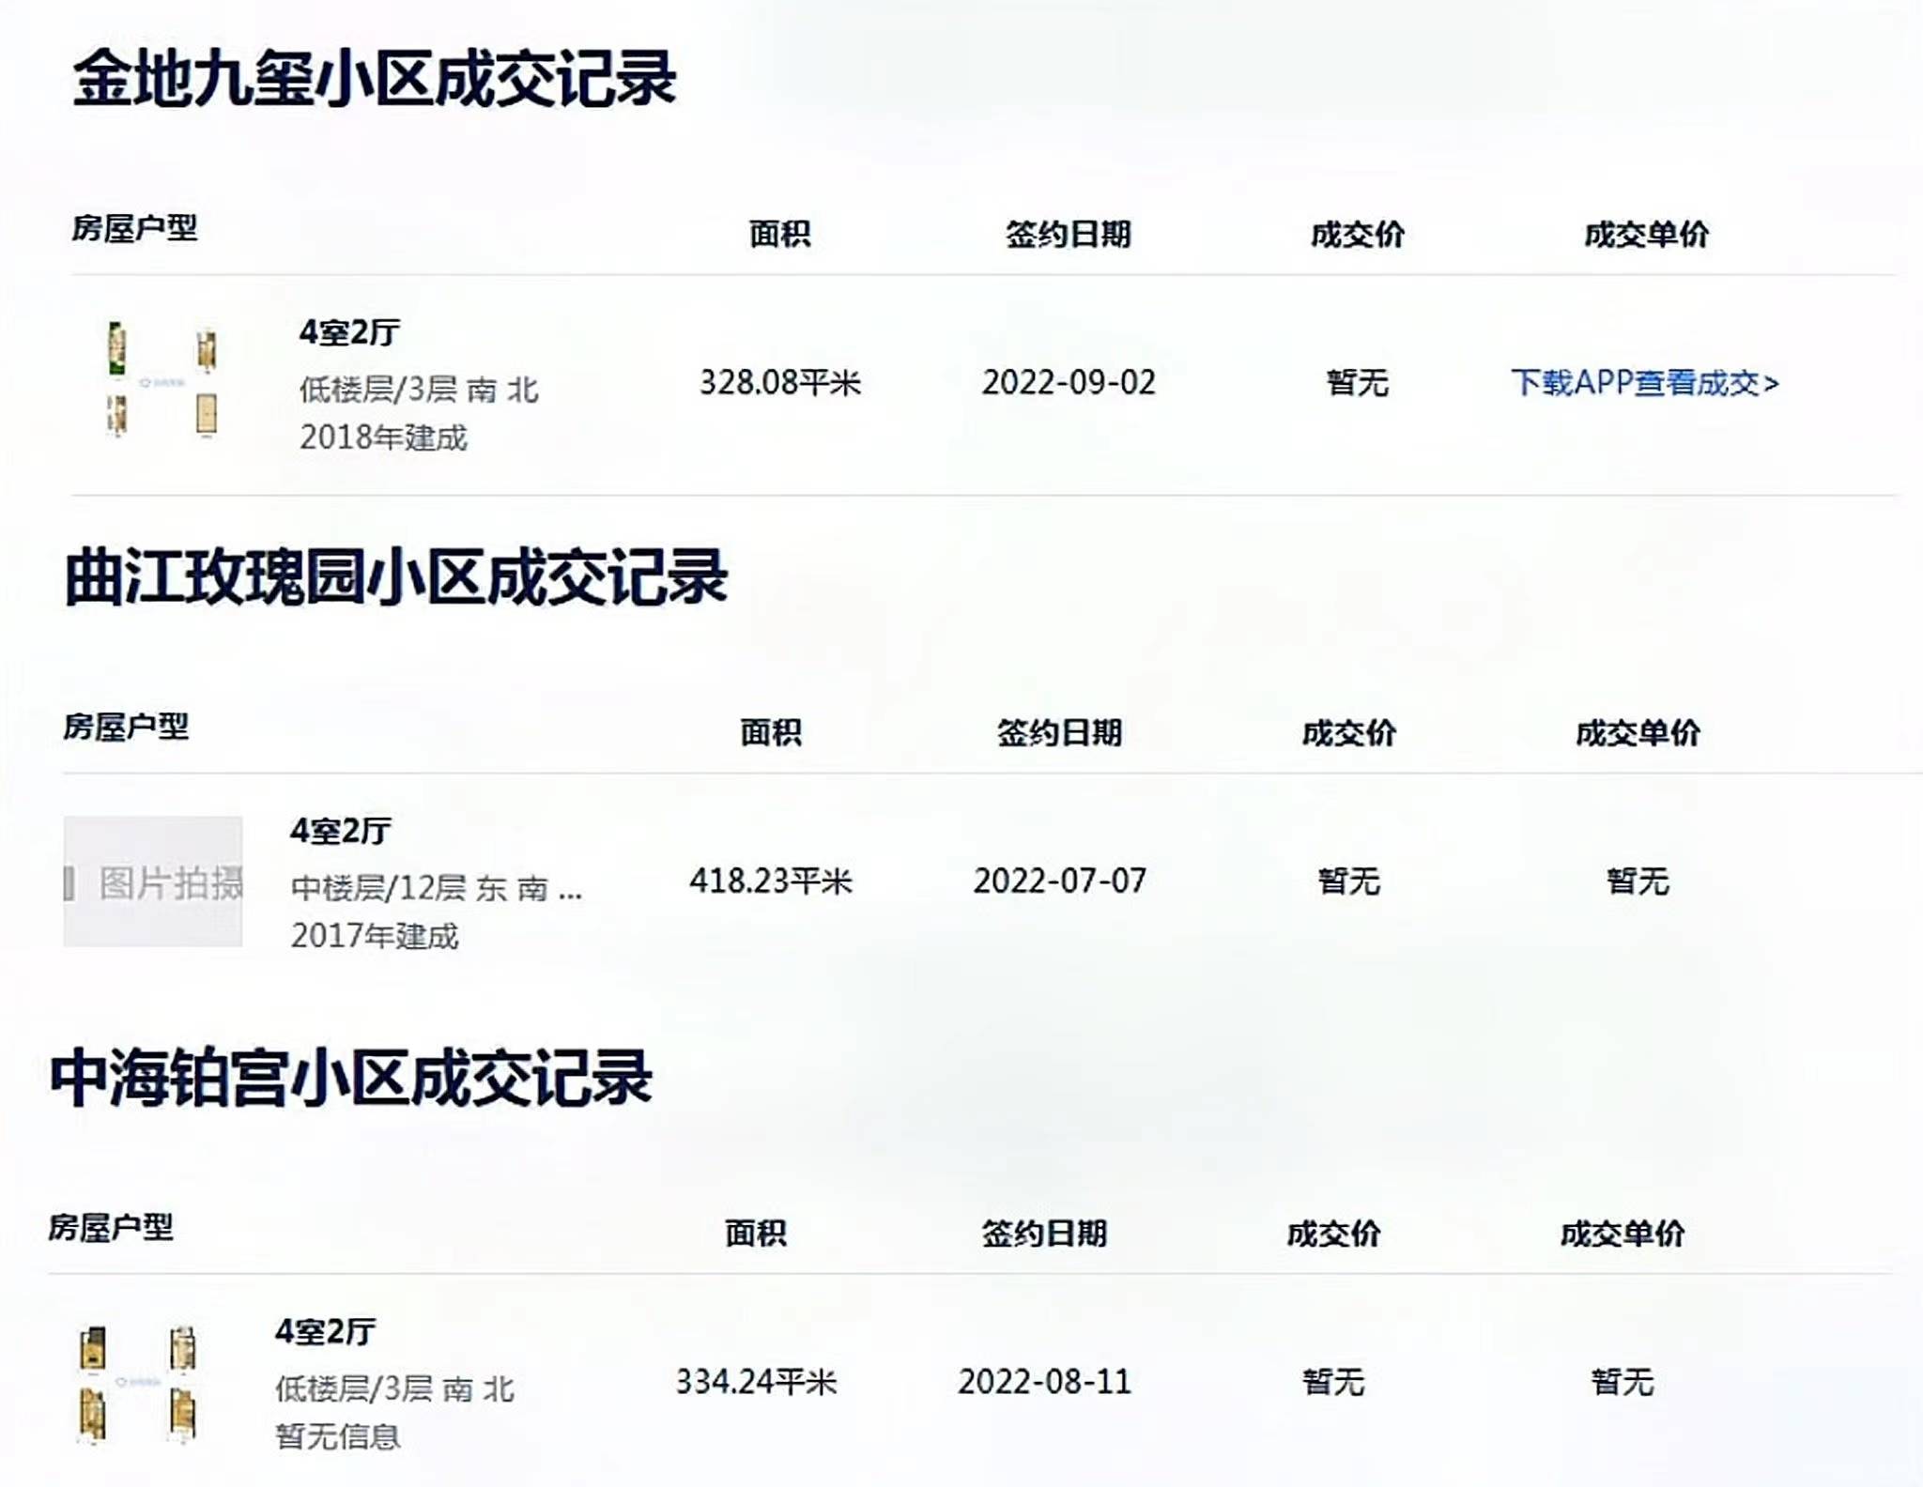Click 面积 header in 金地九玺 table
The image size is (1923, 1487).
pos(780,234)
